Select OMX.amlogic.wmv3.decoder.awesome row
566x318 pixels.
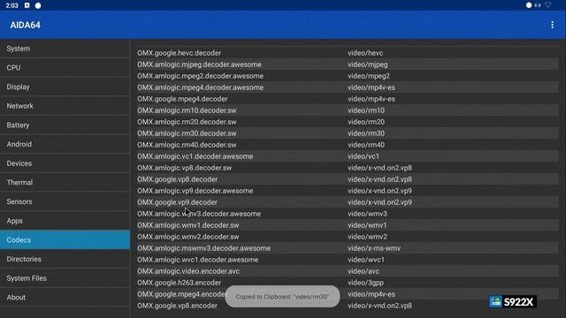point(348,214)
